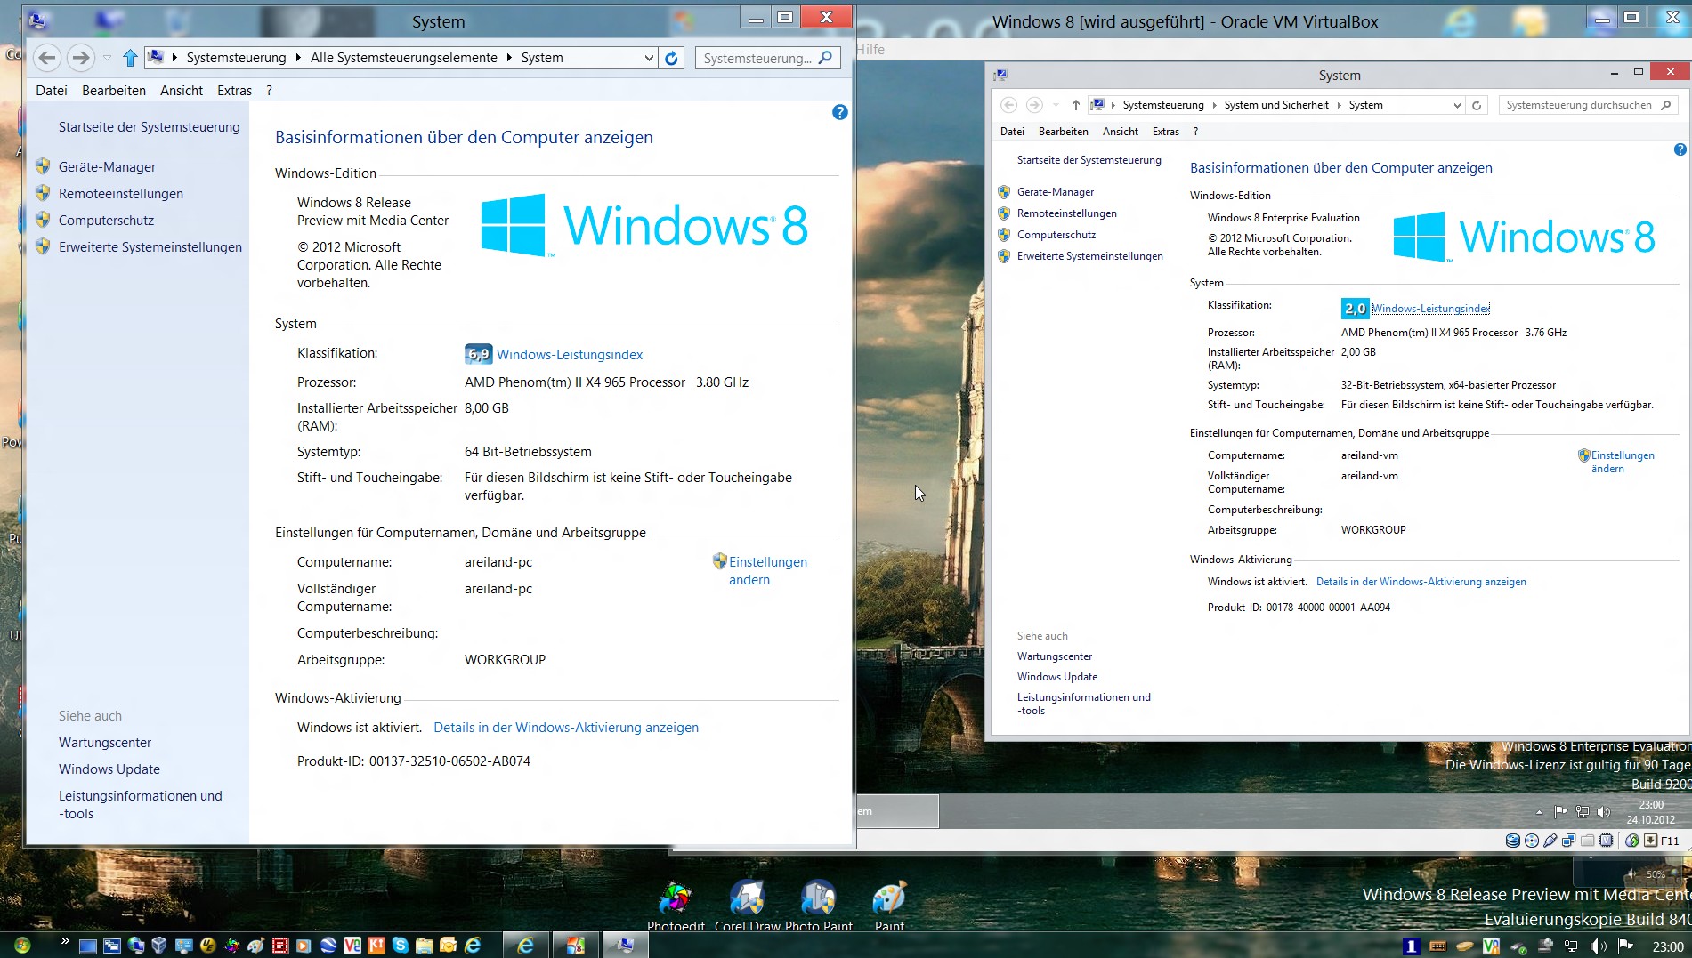This screenshot has width=1692, height=958.
Task: Open the Ansicht menu in the left window
Action: [182, 91]
